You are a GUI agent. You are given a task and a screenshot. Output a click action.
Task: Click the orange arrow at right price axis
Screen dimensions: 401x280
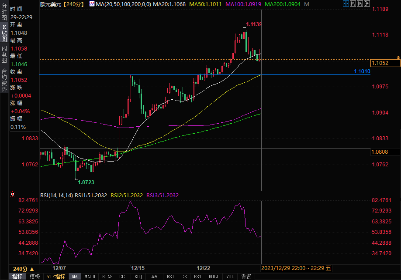(x=398, y=57)
